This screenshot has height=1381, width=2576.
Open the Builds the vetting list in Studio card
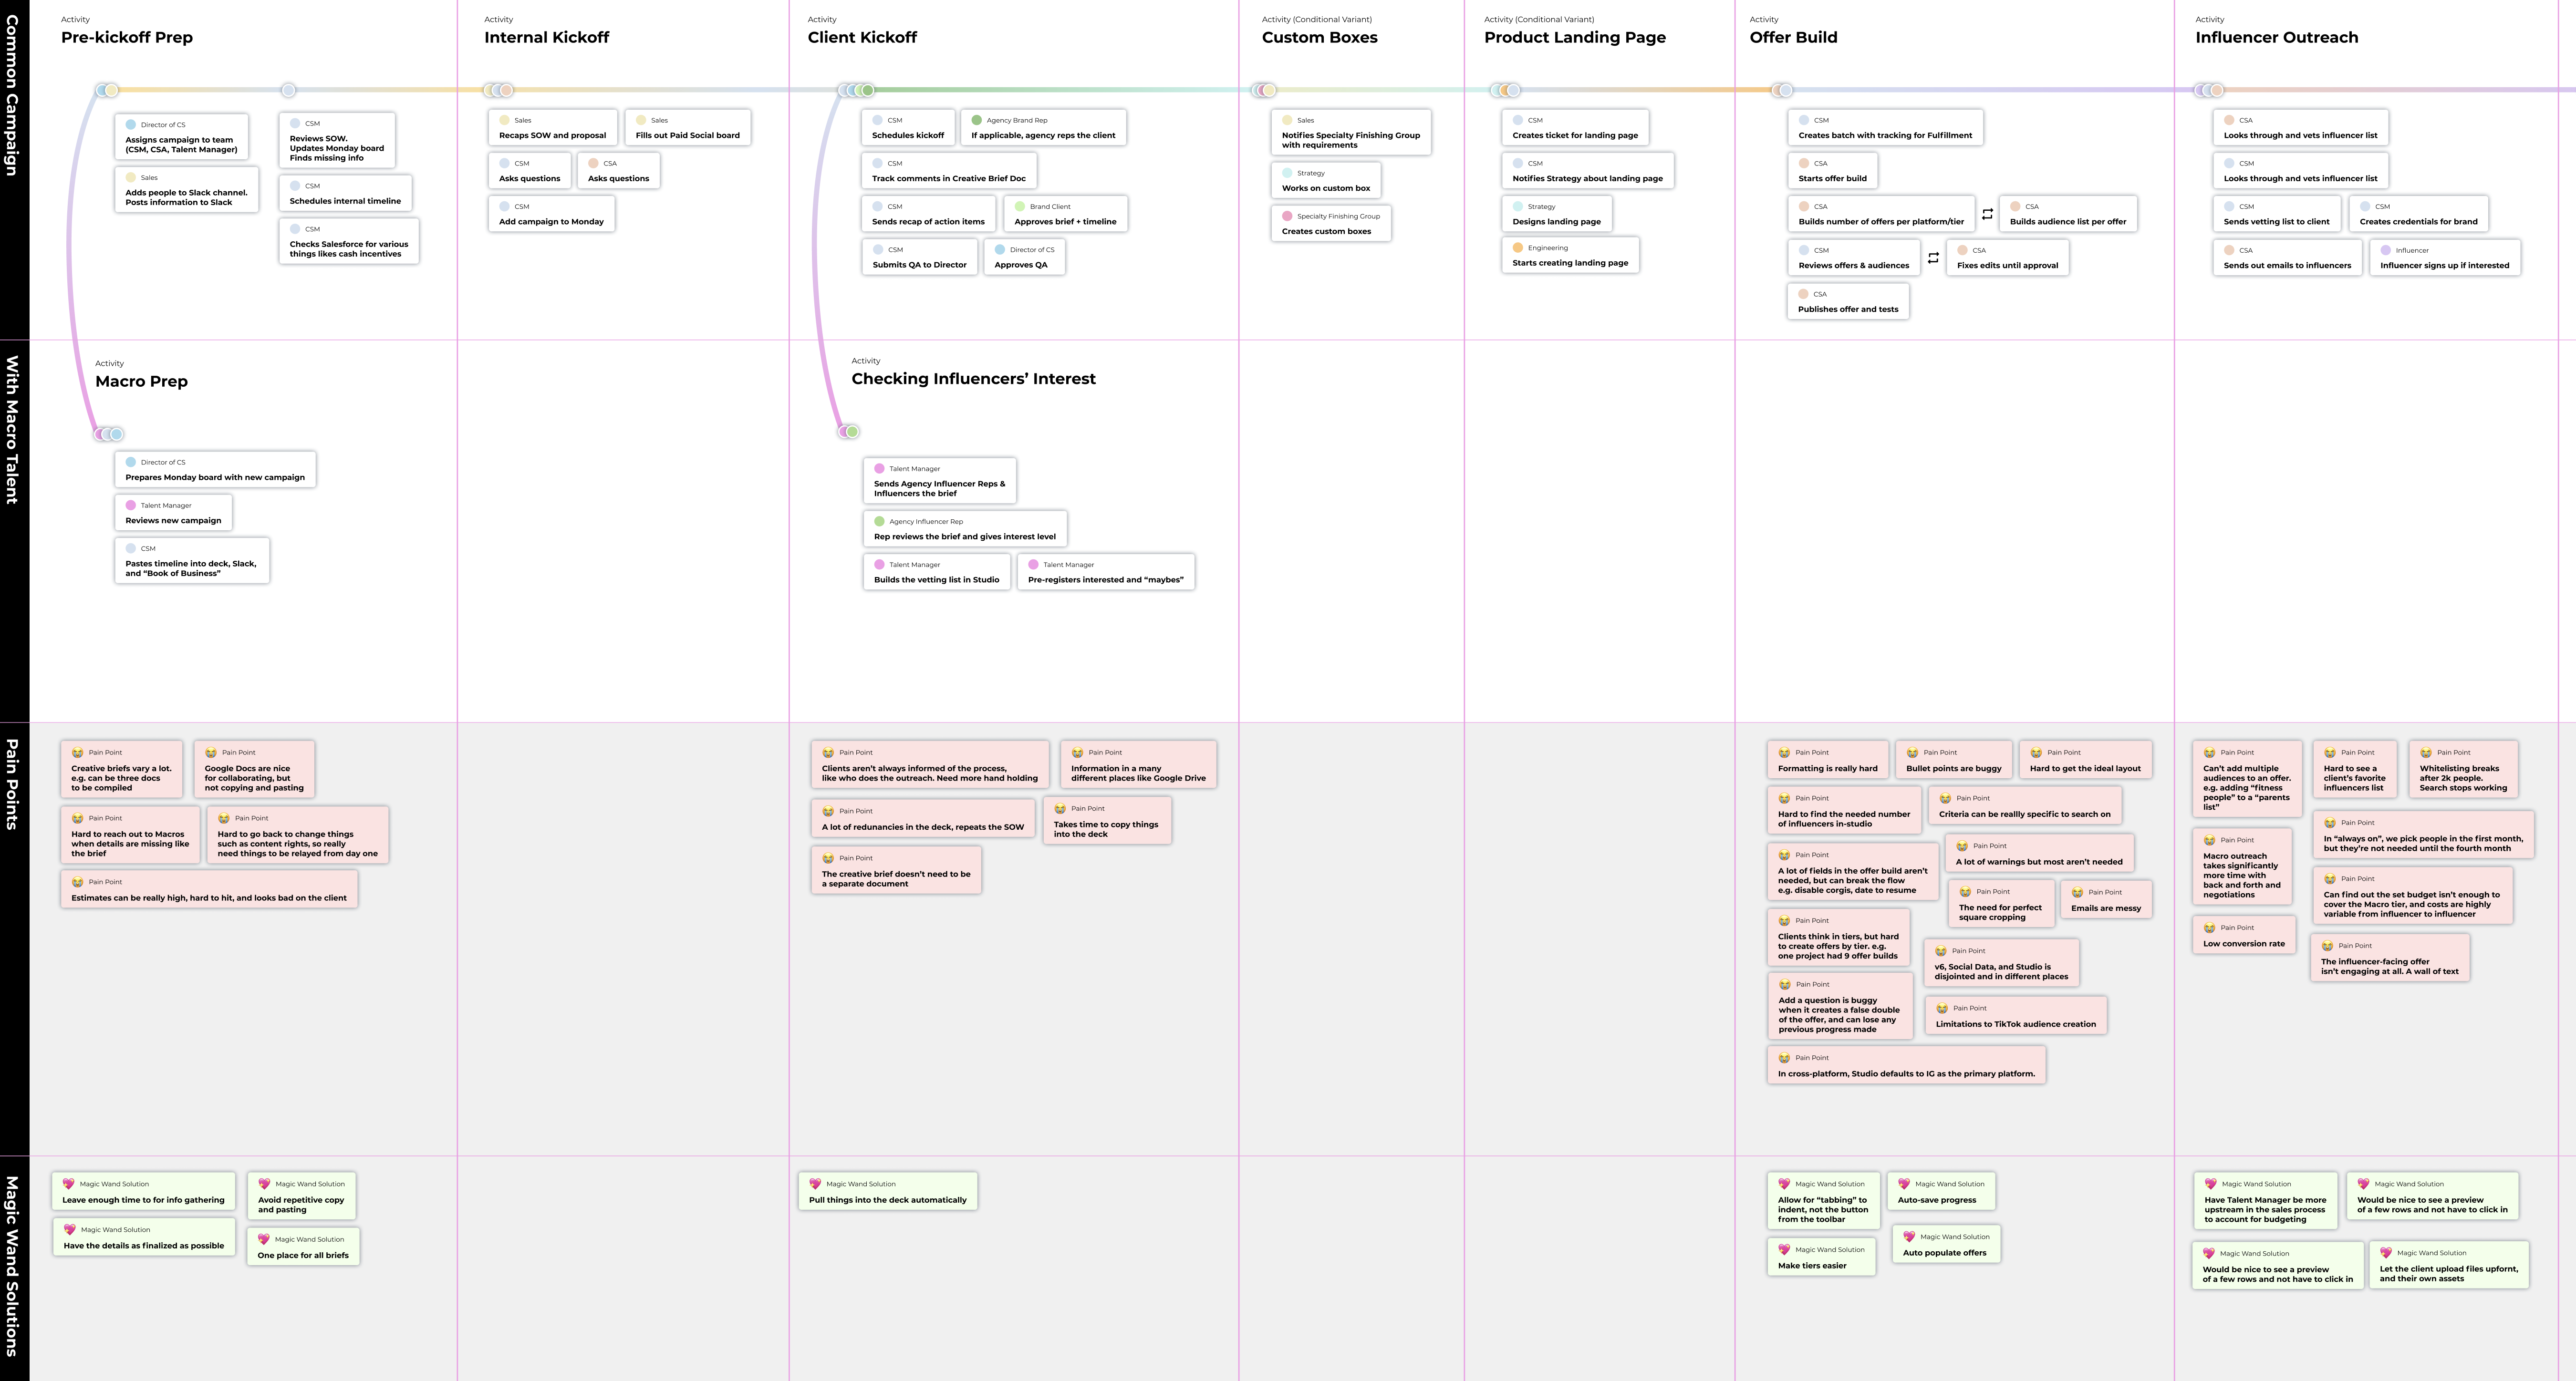coord(936,572)
